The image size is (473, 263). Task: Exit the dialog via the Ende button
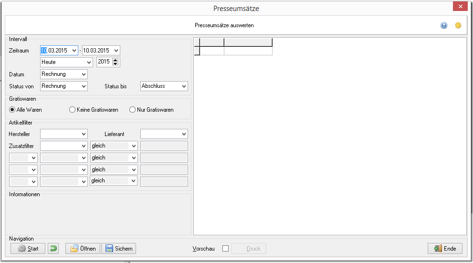pos(445,249)
